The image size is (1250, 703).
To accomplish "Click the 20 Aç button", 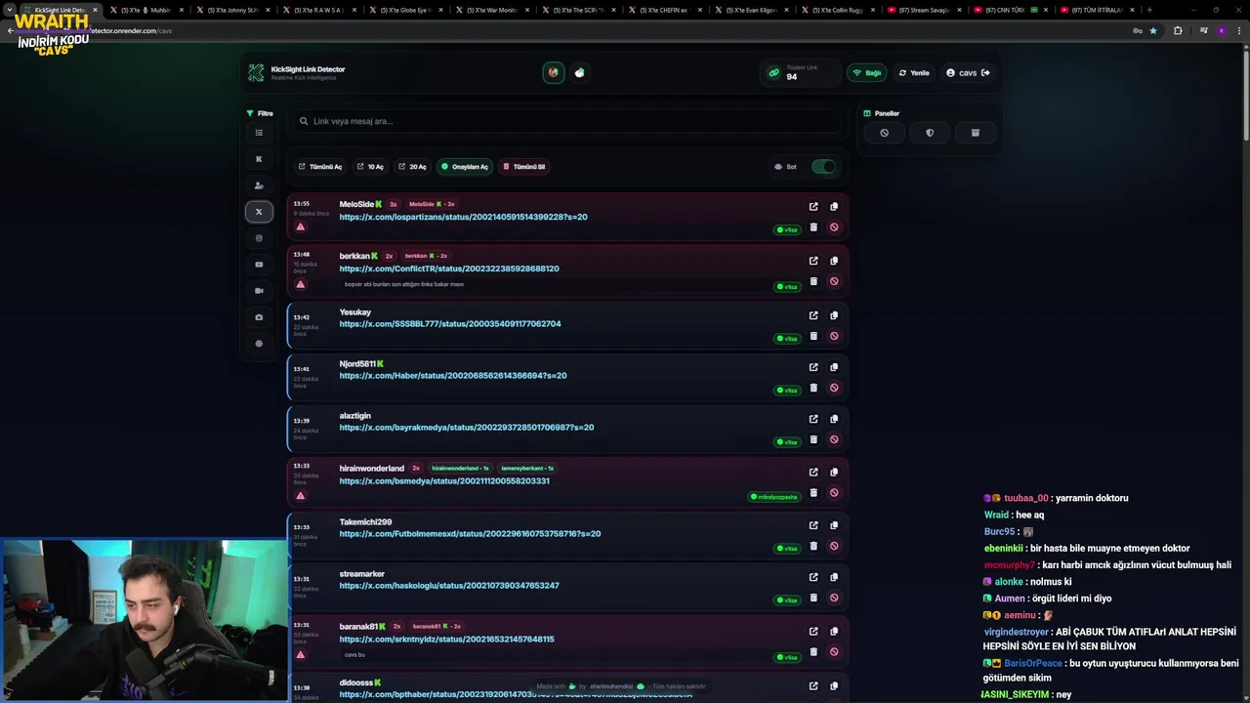I will tap(413, 167).
